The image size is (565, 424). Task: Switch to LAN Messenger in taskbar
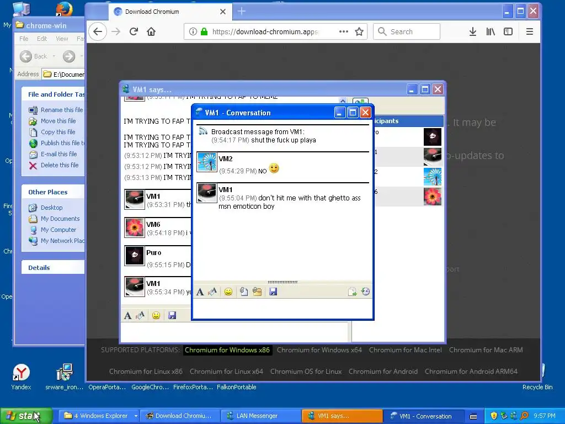point(261,416)
